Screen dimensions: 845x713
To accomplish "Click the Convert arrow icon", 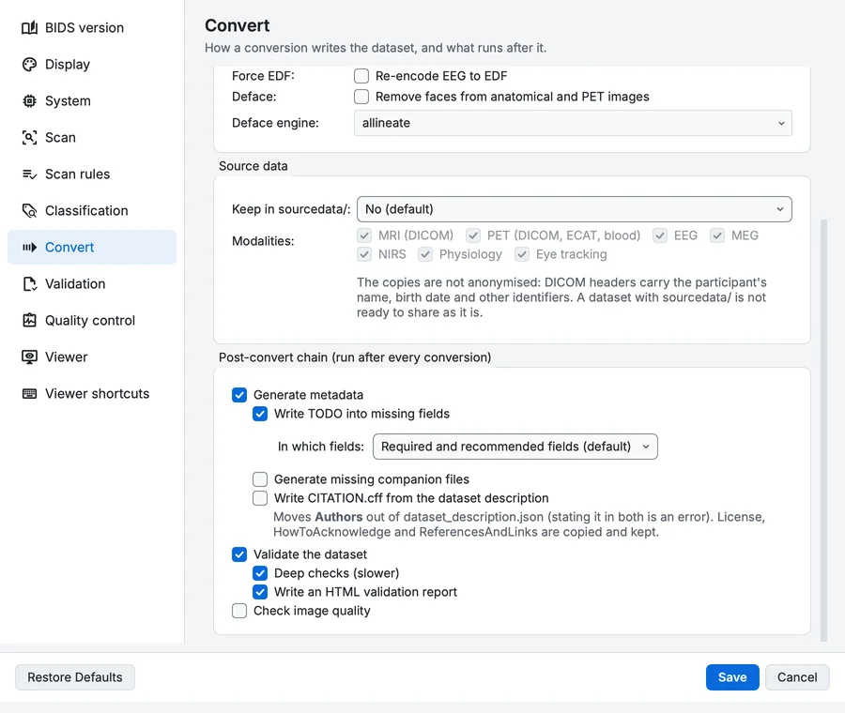I will [30, 247].
